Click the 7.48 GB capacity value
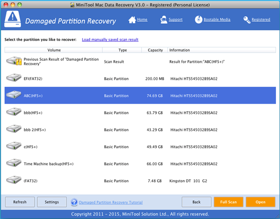The width and height of the screenshot is (280, 219). 154,181
